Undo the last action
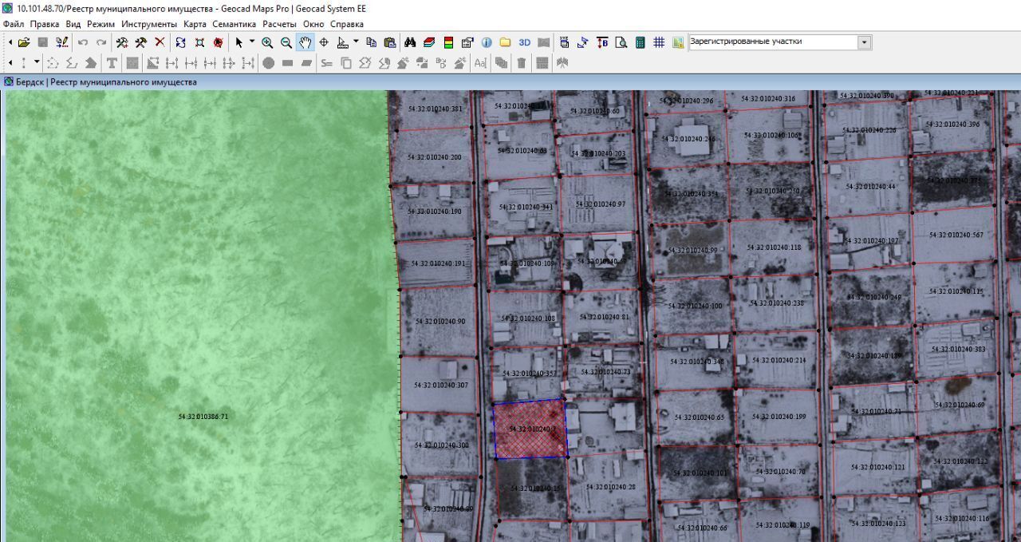1021x542 pixels. (83, 42)
